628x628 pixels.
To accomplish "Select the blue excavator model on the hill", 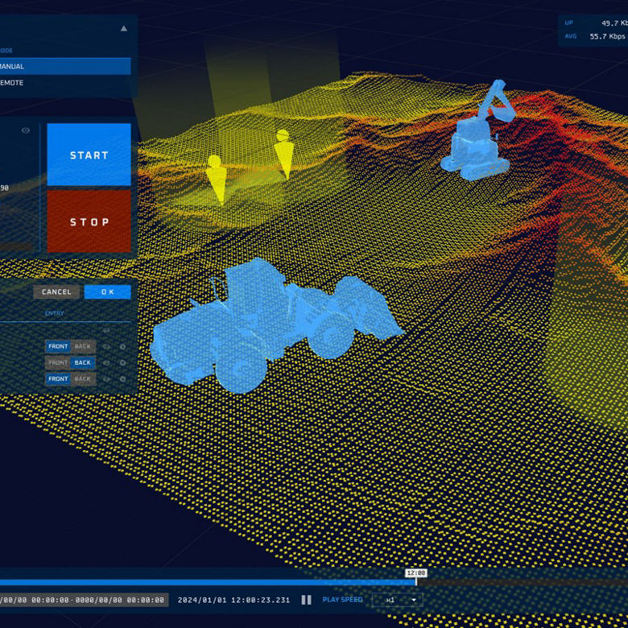I will click(477, 130).
